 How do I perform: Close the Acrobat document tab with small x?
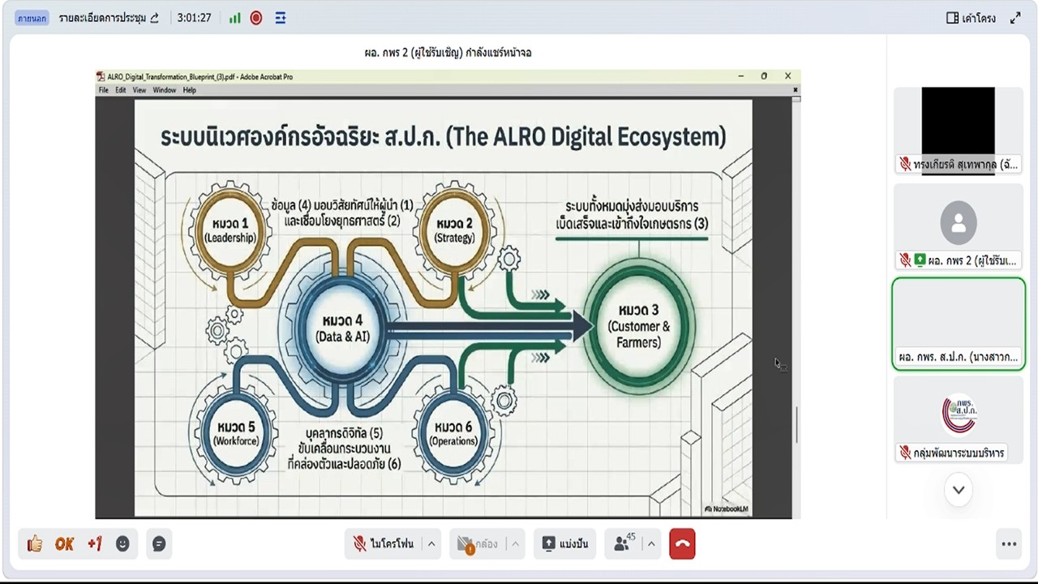tap(796, 90)
